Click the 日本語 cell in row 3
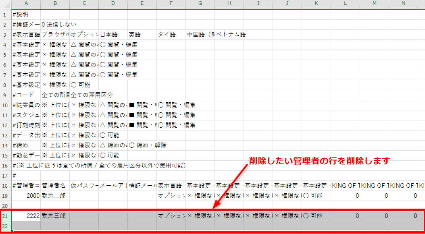 click(113, 35)
